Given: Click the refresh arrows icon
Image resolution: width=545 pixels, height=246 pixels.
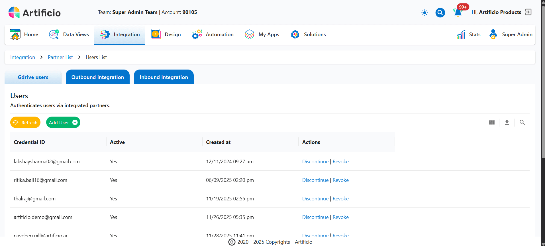Looking at the screenshot, I should click(x=16, y=122).
